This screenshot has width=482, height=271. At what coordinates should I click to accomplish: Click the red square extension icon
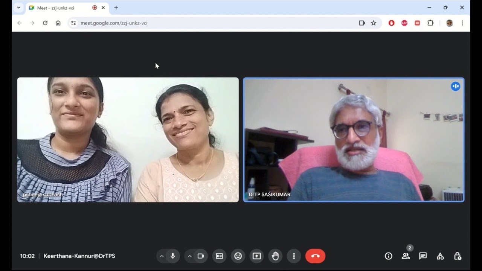(x=417, y=23)
